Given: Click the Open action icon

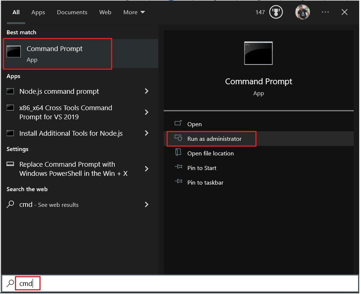Looking at the screenshot, I should click(179, 124).
